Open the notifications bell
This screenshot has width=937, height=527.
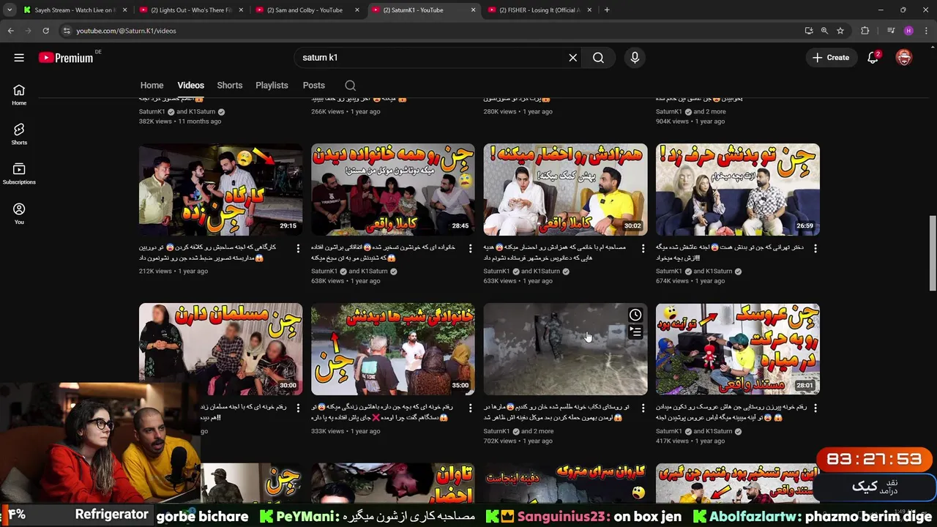point(873,58)
